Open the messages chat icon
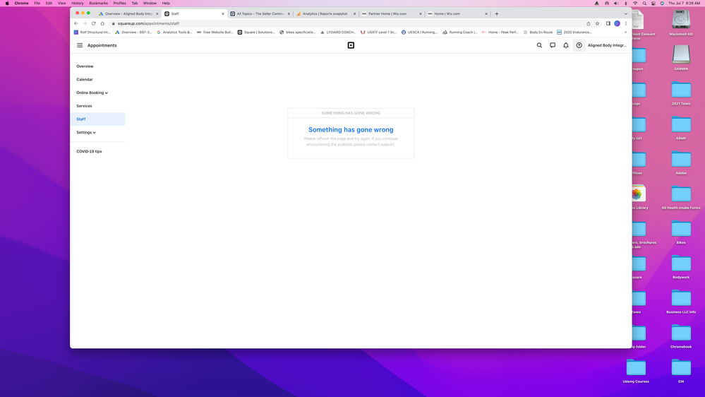Screen dimensions: 705x397 pyautogui.click(x=553, y=45)
